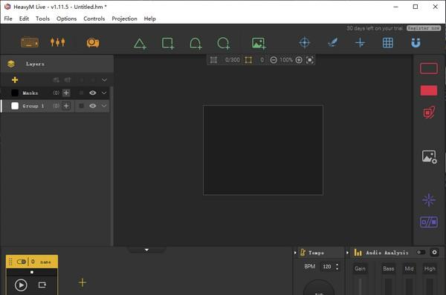Click the BPM value field showing 120
Image resolution: width=446 pixels, height=295 pixels.
(327, 267)
